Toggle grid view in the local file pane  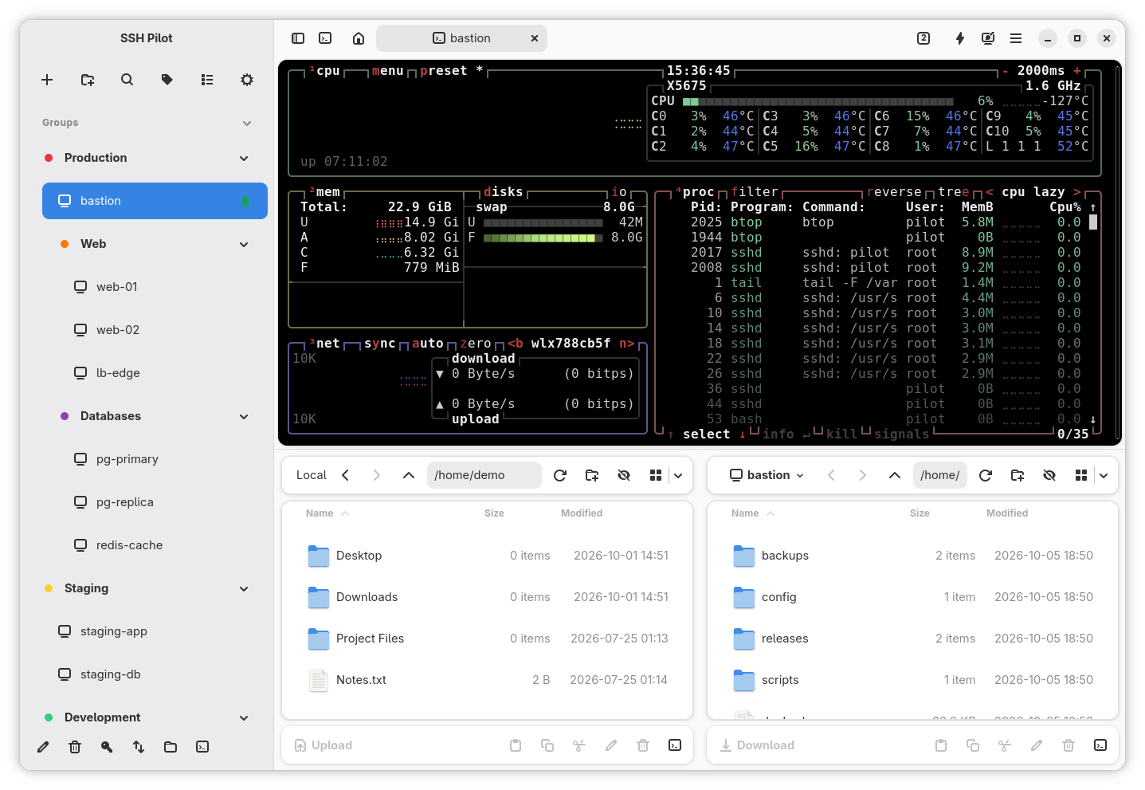point(656,475)
